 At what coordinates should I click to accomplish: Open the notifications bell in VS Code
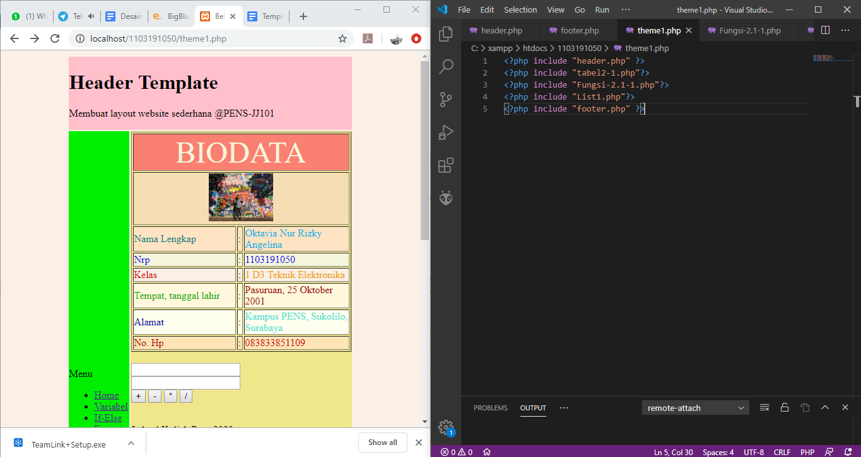pos(846,452)
